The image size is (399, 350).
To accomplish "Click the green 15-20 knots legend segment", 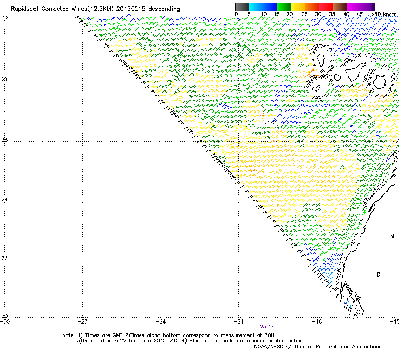I will tap(284, 6).
